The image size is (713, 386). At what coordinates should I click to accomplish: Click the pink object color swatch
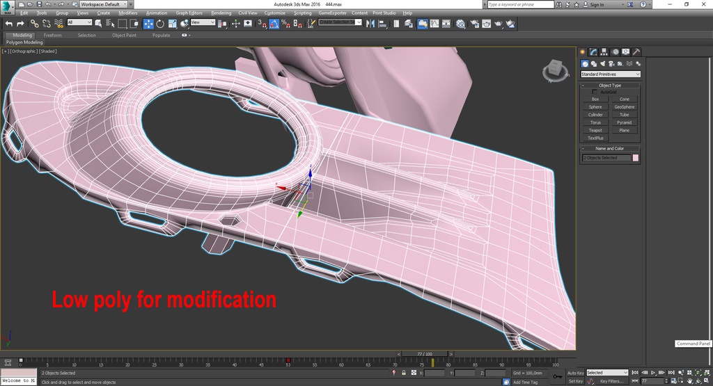coord(635,158)
